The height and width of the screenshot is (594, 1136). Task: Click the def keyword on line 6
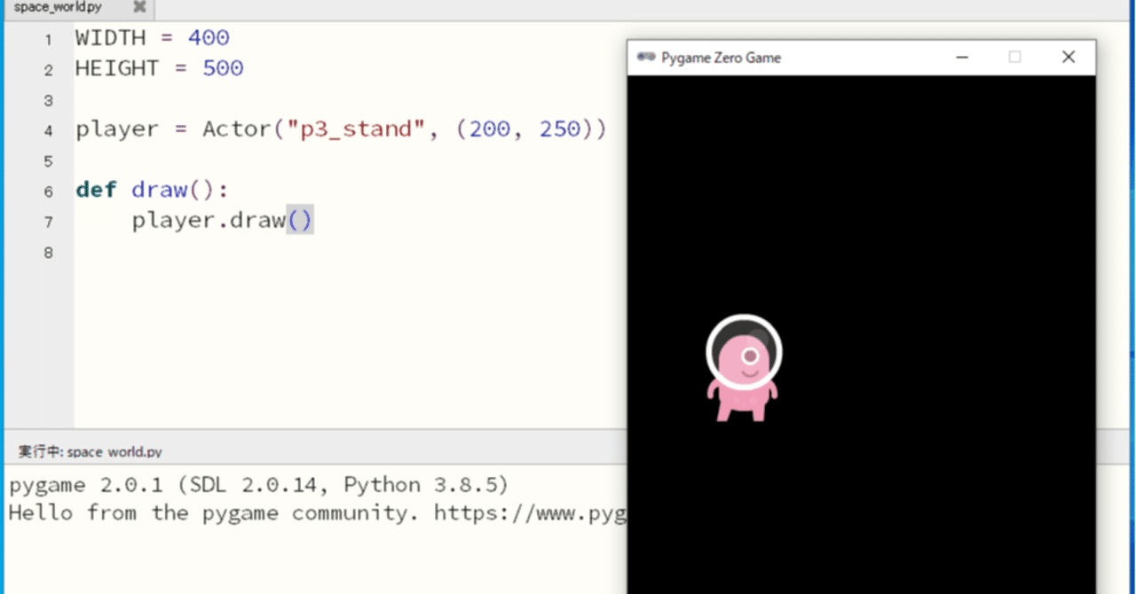[x=96, y=189]
